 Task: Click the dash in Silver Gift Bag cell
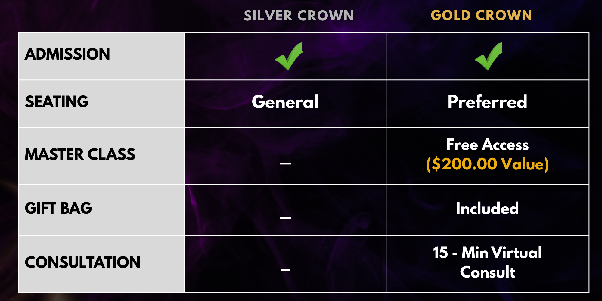(285, 217)
